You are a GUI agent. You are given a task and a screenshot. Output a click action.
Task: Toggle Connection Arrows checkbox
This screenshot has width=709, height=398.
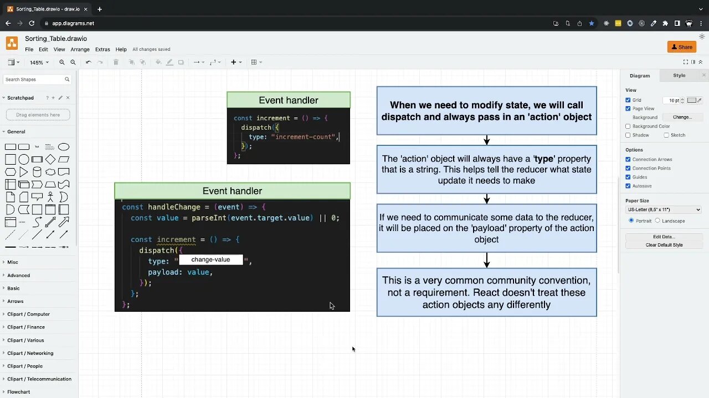click(x=628, y=159)
